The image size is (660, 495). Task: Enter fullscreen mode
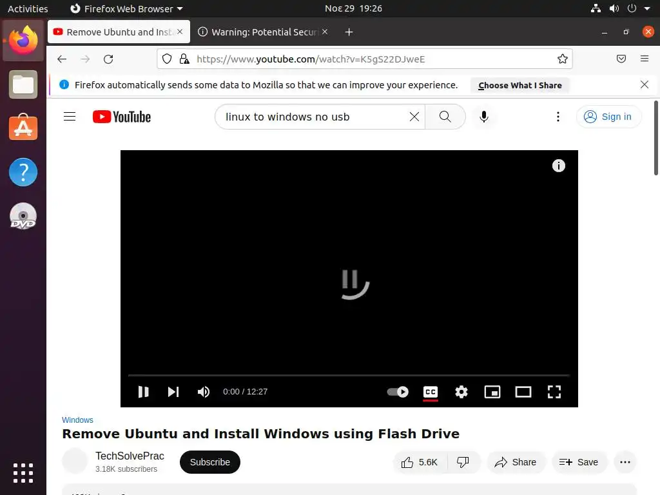[554, 392]
